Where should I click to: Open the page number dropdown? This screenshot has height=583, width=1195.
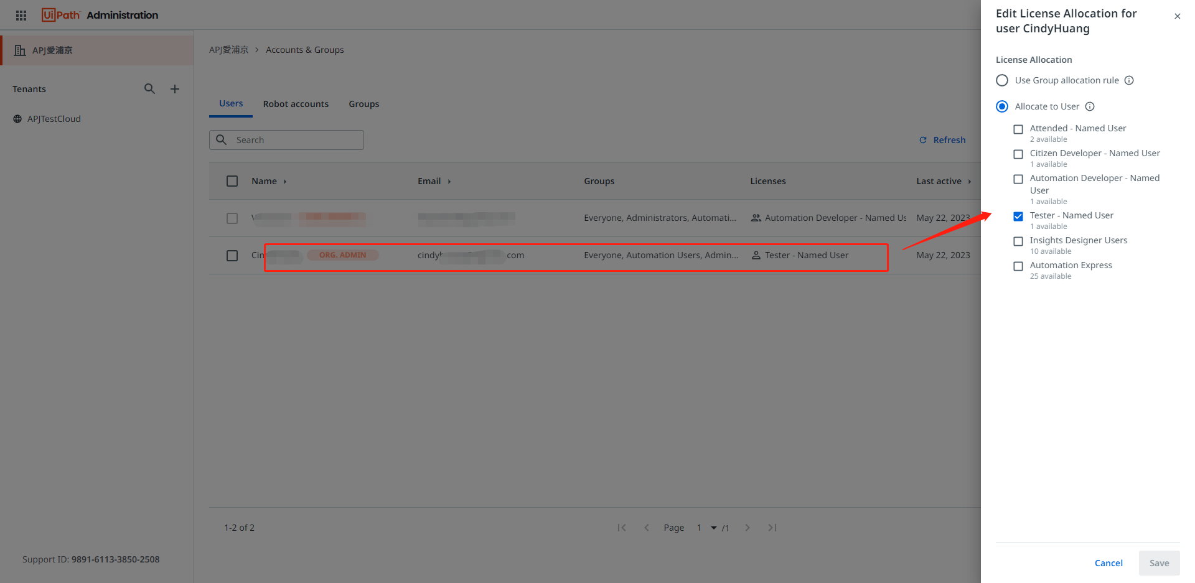(713, 528)
